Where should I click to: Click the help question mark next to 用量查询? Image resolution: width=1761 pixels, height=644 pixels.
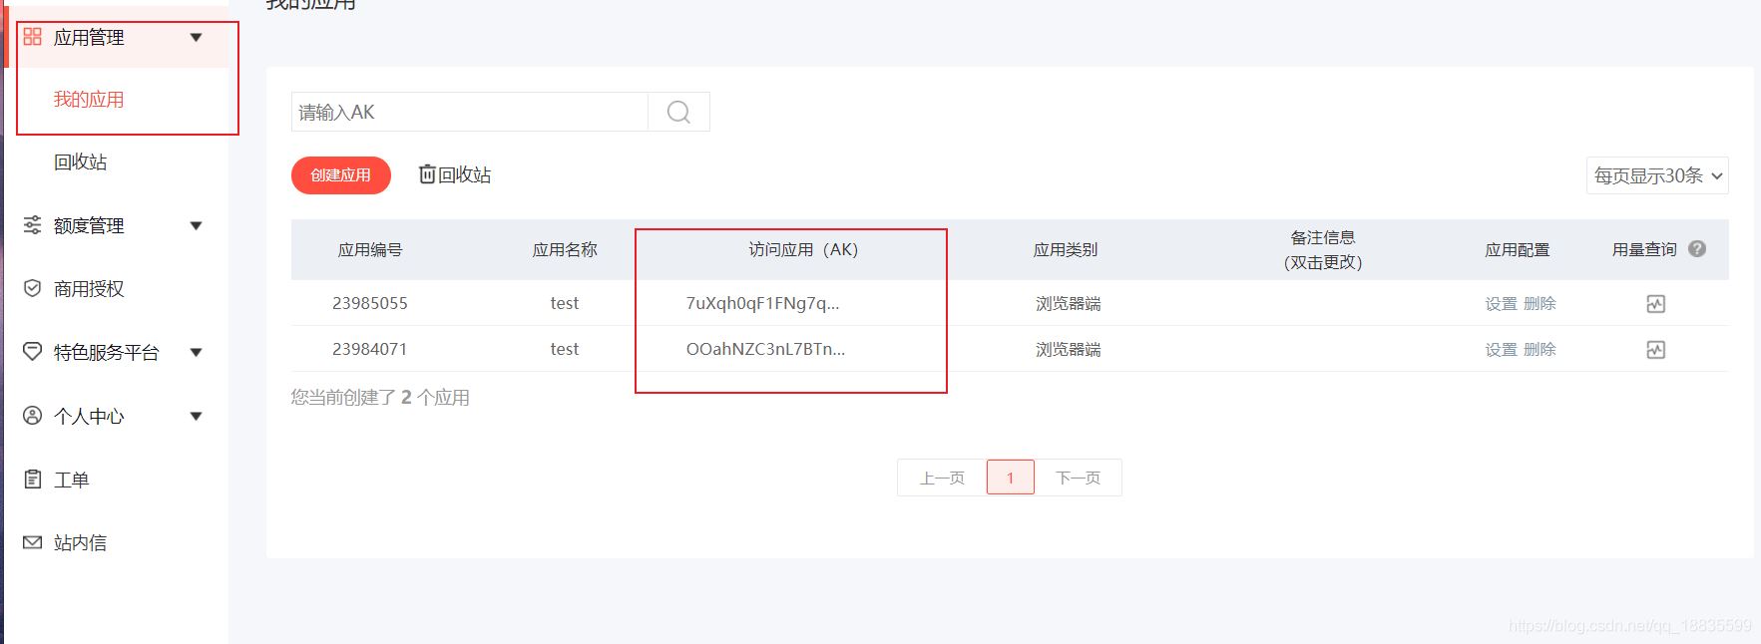pos(1696,249)
